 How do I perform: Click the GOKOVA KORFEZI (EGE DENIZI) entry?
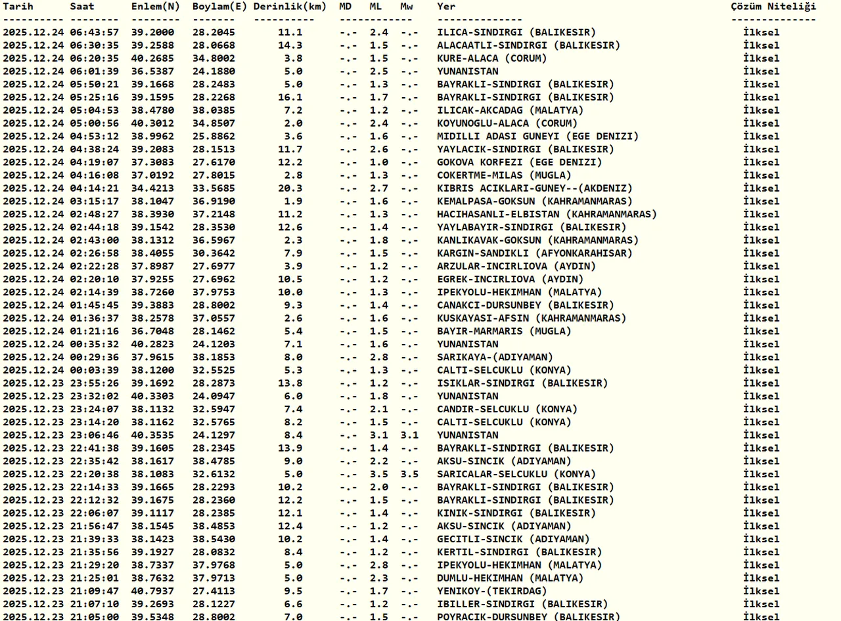coord(519,162)
